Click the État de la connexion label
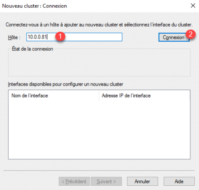 [32, 49]
